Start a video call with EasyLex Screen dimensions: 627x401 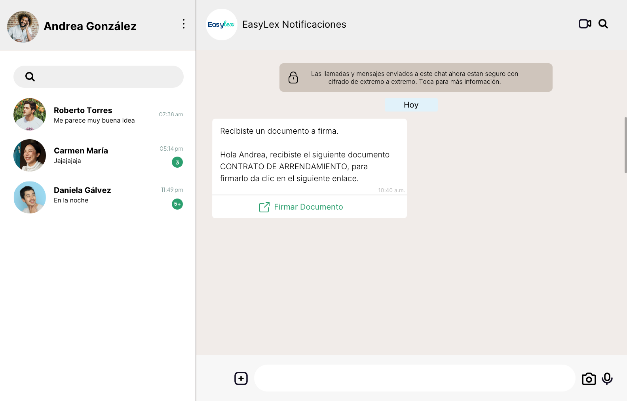[585, 24]
